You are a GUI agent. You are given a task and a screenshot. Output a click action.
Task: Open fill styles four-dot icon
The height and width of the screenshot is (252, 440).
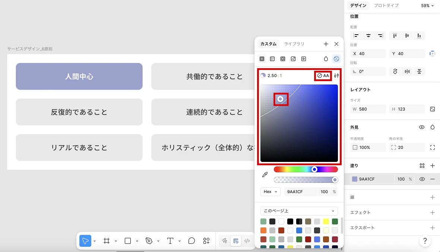[422, 166]
